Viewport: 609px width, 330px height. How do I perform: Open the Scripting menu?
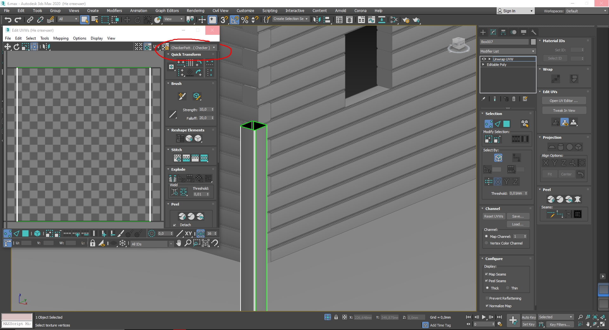coord(270,11)
